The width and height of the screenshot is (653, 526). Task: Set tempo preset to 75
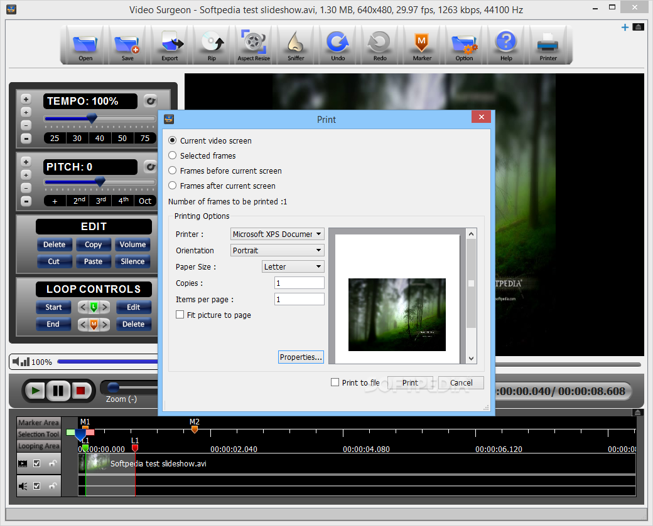145,138
